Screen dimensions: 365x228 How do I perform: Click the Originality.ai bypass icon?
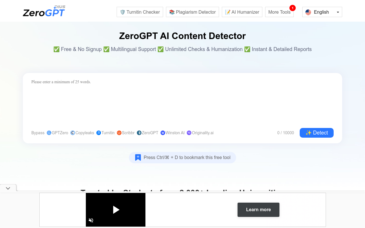(x=189, y=133)
